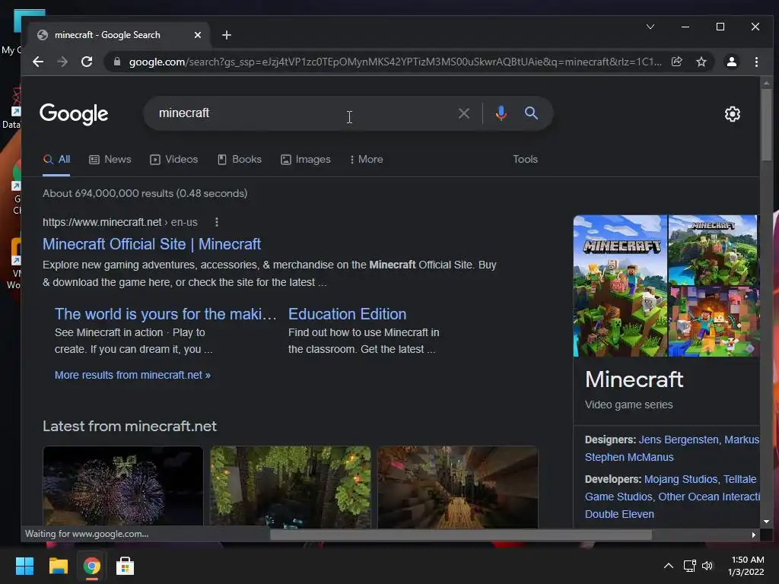779x584 pixels.
Task: Click More results from minecraft.net
Action: pyautogui.click(x=132, y=376)
